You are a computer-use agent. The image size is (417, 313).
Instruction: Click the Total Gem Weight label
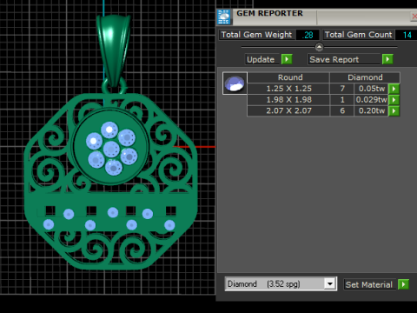(256, 35)
